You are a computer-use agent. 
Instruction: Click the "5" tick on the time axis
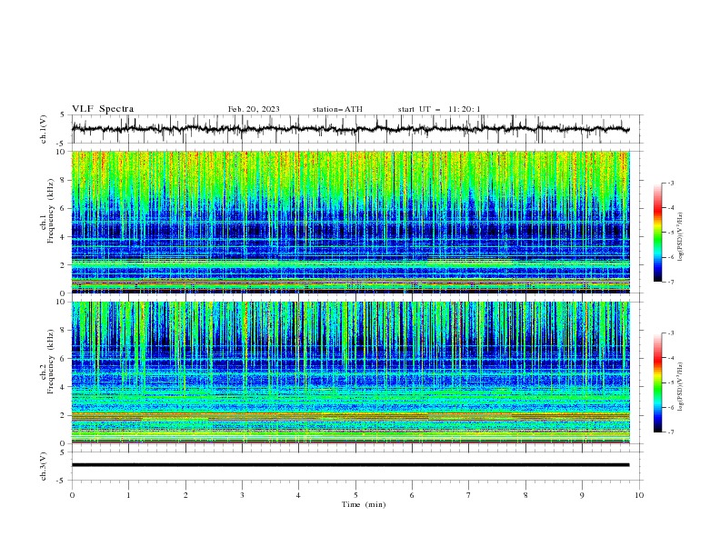point(355,495)
